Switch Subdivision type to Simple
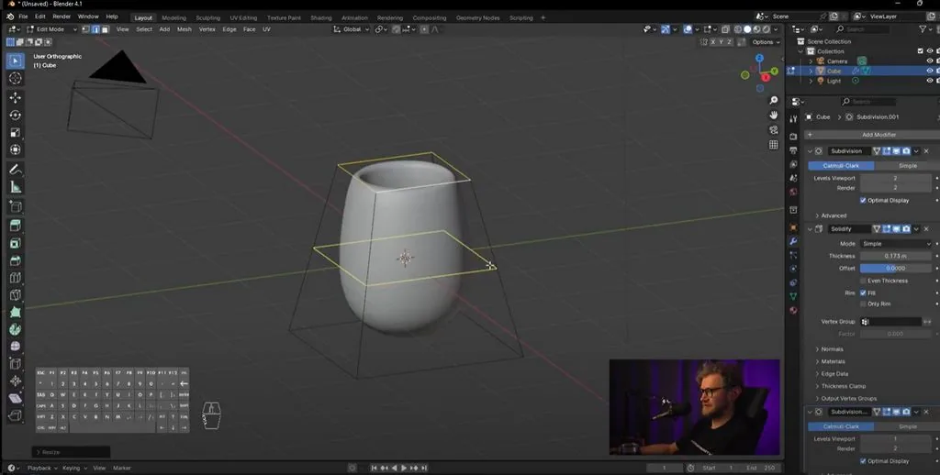Image resolution: width=940 pixels, height=475 pixels. [x=906, y=166]
